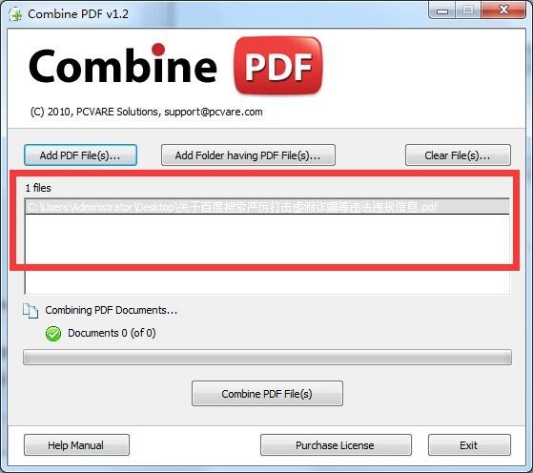The width and height of the screenshot is (533, 473).
Task: Click the Combine PDF app icon in title bar
Action: coord(15,14)
